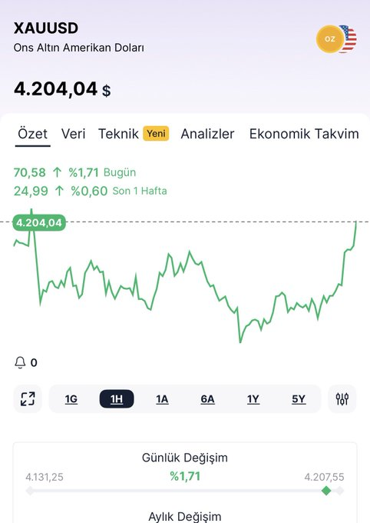Tap the Yeni badge next to Teknik
Image resolution: width=370 pixels, height=523 pixels.
(x=156, y=133)
